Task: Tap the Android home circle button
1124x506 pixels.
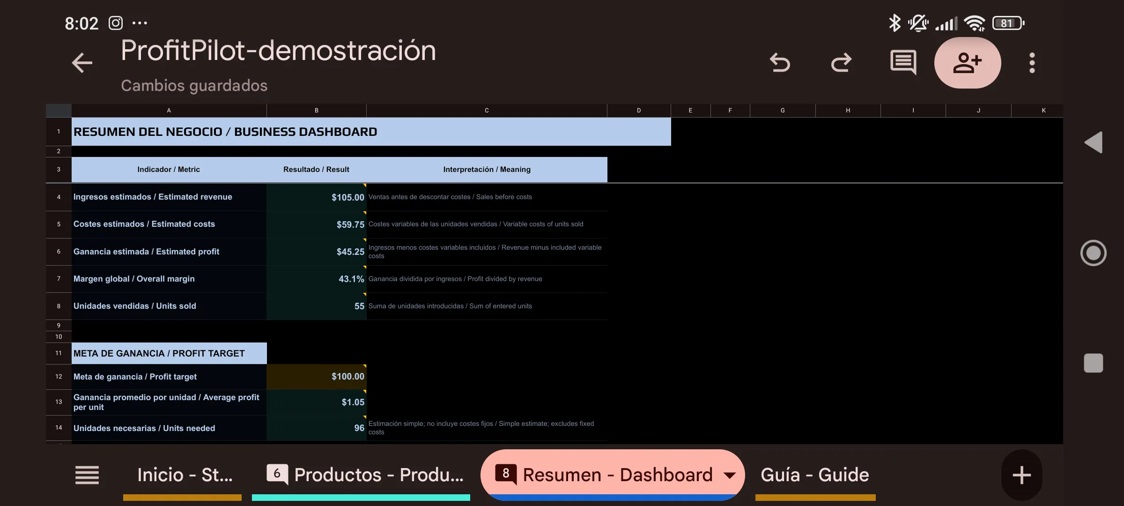Action: [x=1094, y=253]
